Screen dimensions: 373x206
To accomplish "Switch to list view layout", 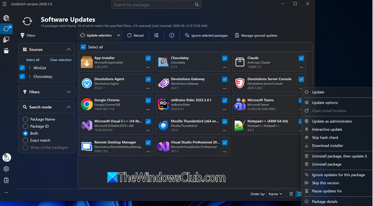I will [291, 194].
